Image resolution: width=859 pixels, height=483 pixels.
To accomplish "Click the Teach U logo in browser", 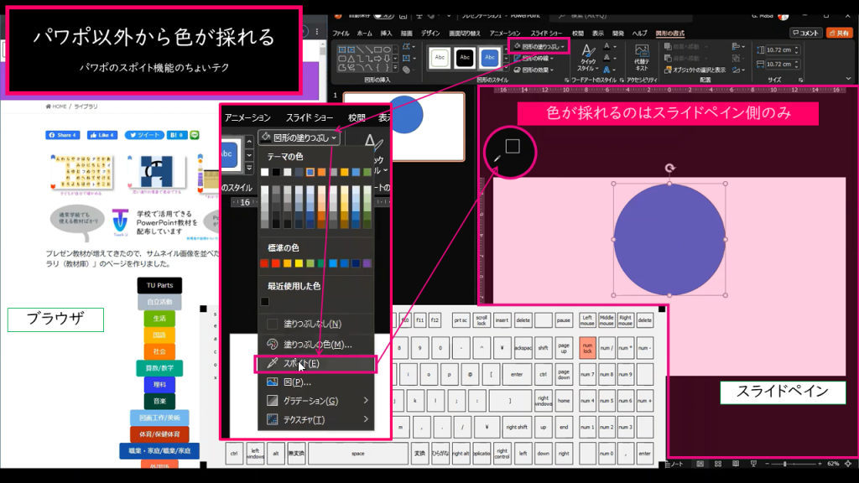I will (120, 222).
